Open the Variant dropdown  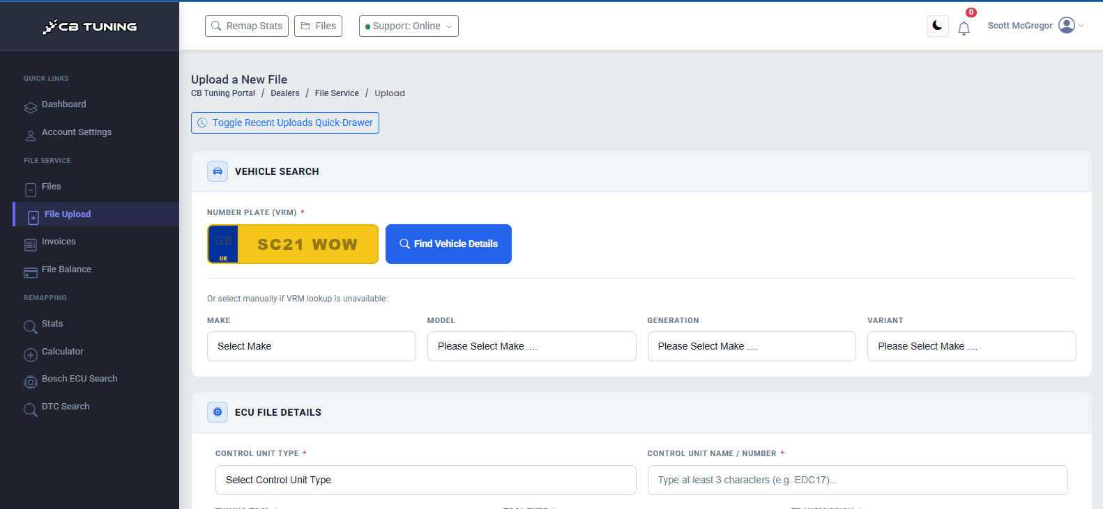pyautogui.click(x=972, y=346)
